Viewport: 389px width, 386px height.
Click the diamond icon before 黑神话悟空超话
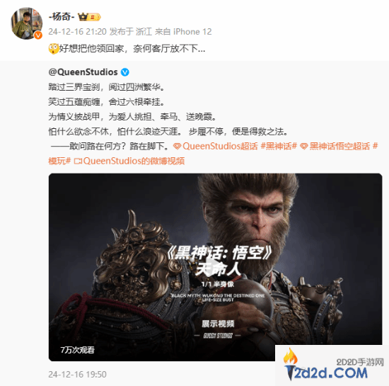304,147
